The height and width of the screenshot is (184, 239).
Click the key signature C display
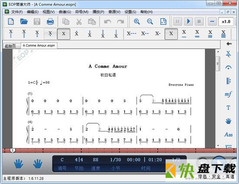tap(62, 160)
